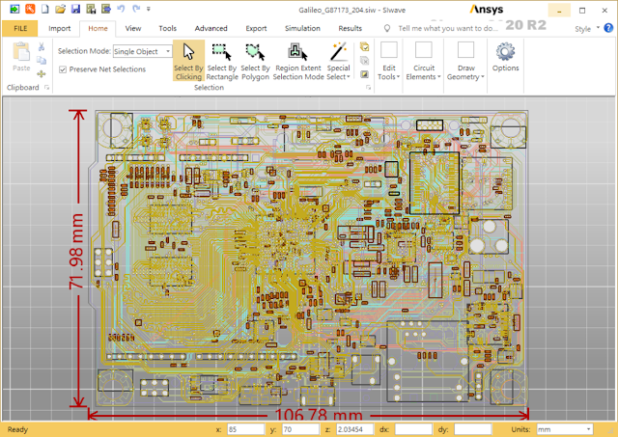The height and width of the screenshot is (437, 618).
Task: Click the y coordinate field in status bar
Action: [x=300, y=429]
